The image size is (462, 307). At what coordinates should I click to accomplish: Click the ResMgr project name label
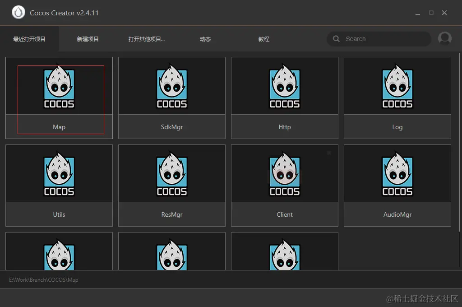point(172,215)
